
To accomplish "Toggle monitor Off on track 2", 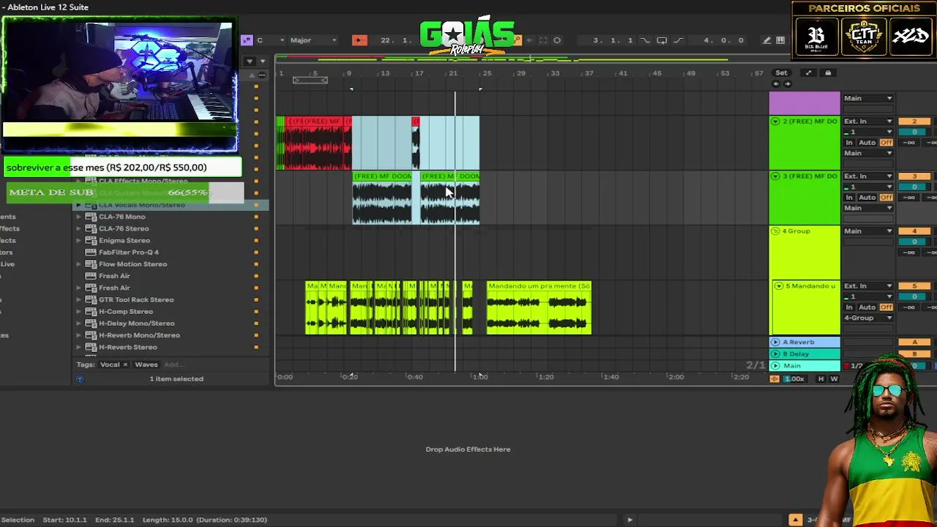I will tap(886, 143).
